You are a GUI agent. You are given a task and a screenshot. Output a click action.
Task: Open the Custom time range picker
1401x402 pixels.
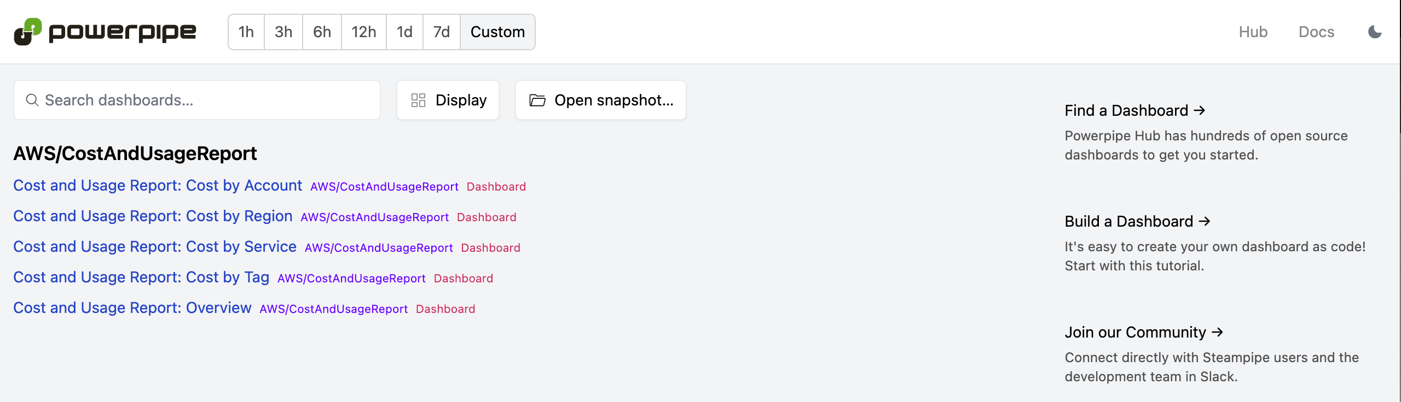pyautogui.click(x=497, y=32)
